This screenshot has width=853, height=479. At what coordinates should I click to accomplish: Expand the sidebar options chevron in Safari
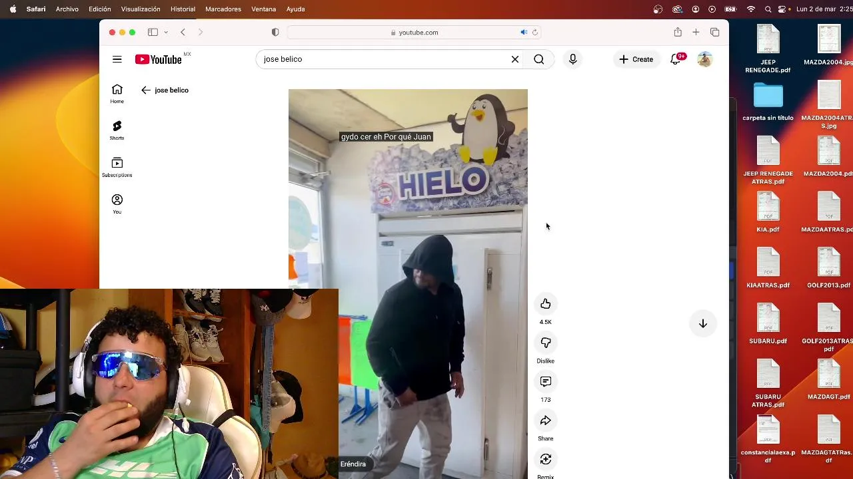pos(166,32)
